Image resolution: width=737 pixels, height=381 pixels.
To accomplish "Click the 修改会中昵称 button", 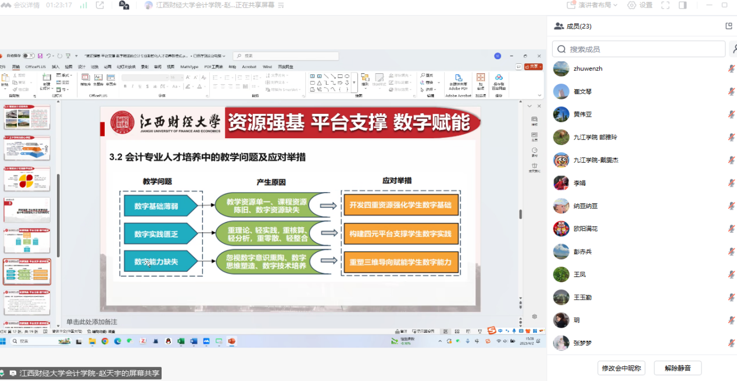I will pos(621,368).
